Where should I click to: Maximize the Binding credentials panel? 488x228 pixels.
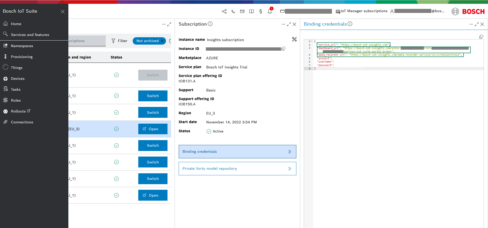pyautogui.click(x=477, y=24)
